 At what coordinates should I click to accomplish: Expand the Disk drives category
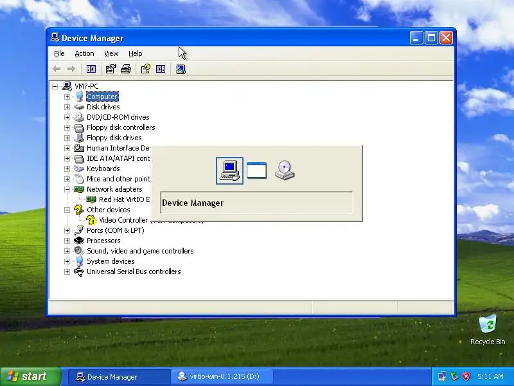click(67, 107)
